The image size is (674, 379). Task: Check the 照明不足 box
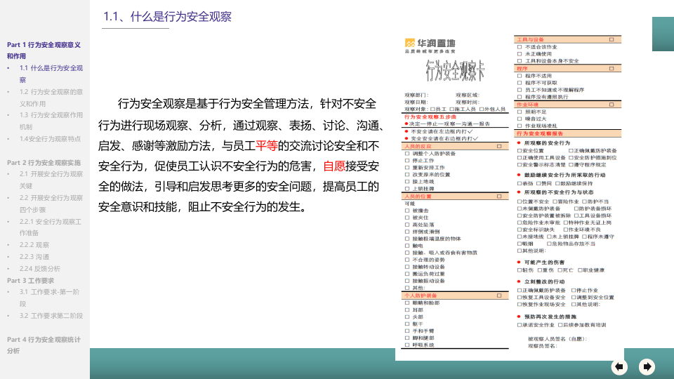[x=520, y=112]
